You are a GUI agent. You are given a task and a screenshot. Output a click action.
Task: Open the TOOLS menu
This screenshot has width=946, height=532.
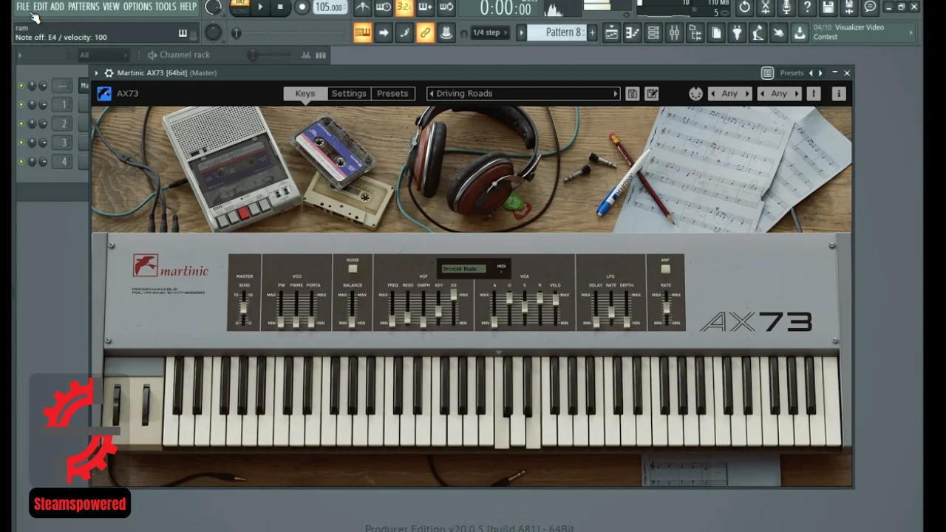coord(166,7)
